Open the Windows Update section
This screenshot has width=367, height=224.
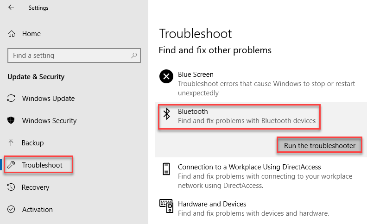(49, 99)
